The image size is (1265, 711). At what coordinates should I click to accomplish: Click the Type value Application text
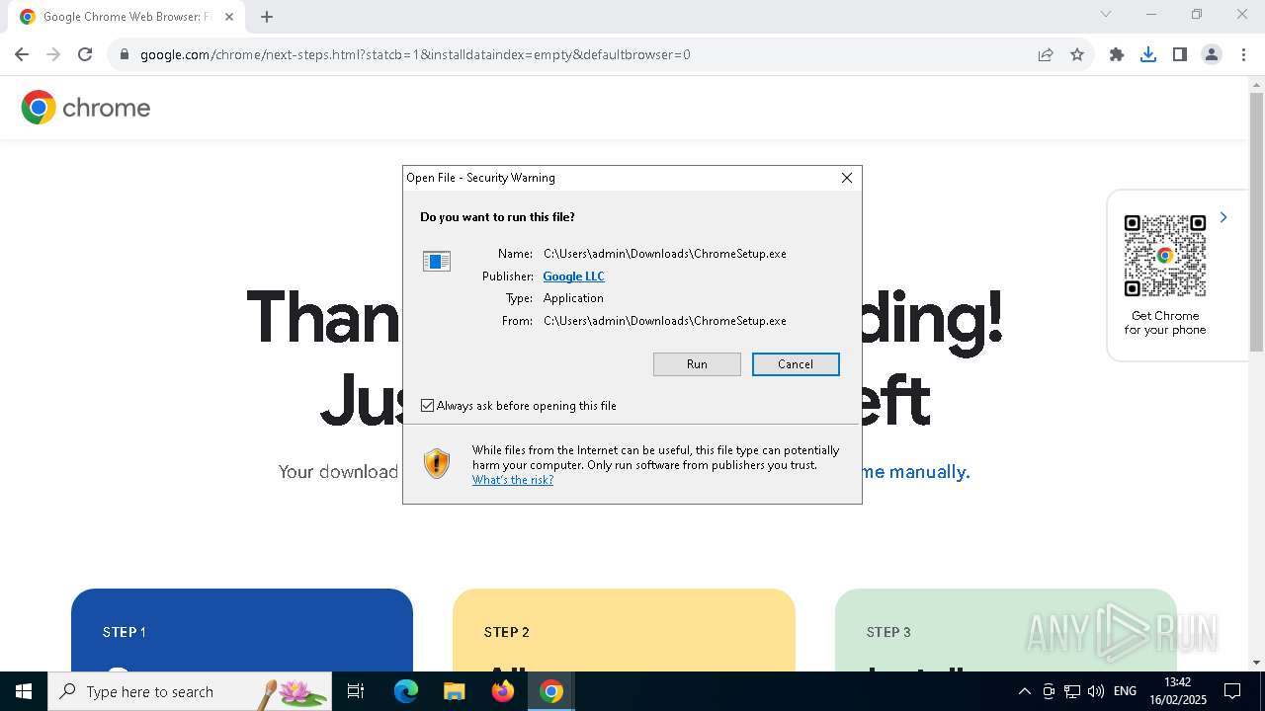tap(573, 298)
